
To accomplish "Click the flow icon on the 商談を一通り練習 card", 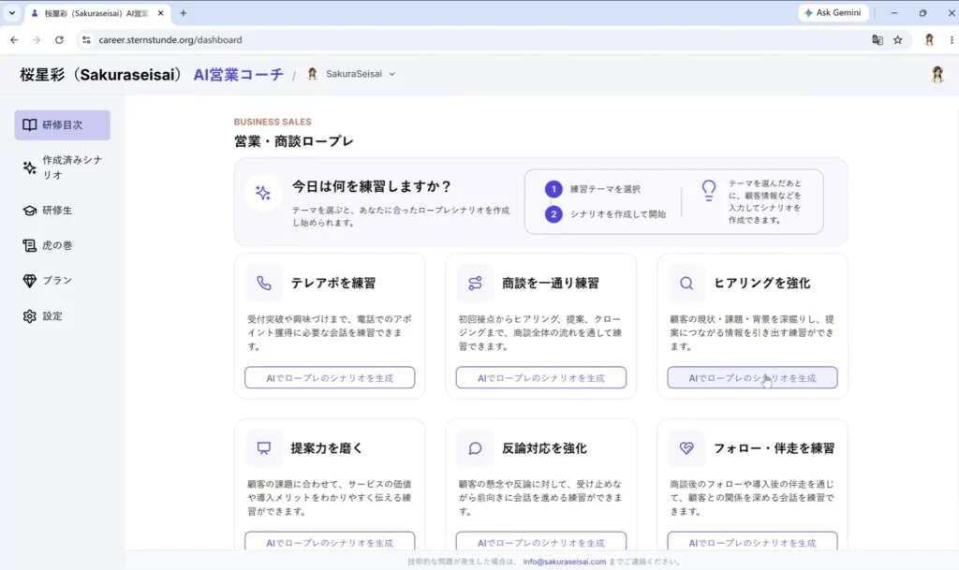I will [475, 283].
